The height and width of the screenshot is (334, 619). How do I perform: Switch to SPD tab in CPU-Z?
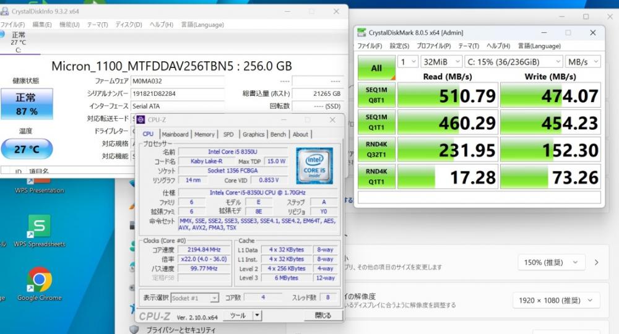pos(228,134)
